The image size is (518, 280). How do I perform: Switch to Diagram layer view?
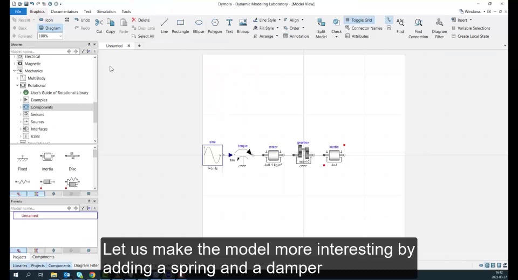pyautogui.click(x=50, y=28)
